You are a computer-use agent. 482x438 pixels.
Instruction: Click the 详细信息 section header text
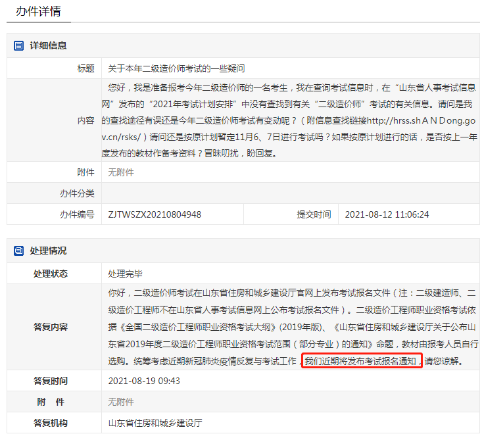pos(48,46)
